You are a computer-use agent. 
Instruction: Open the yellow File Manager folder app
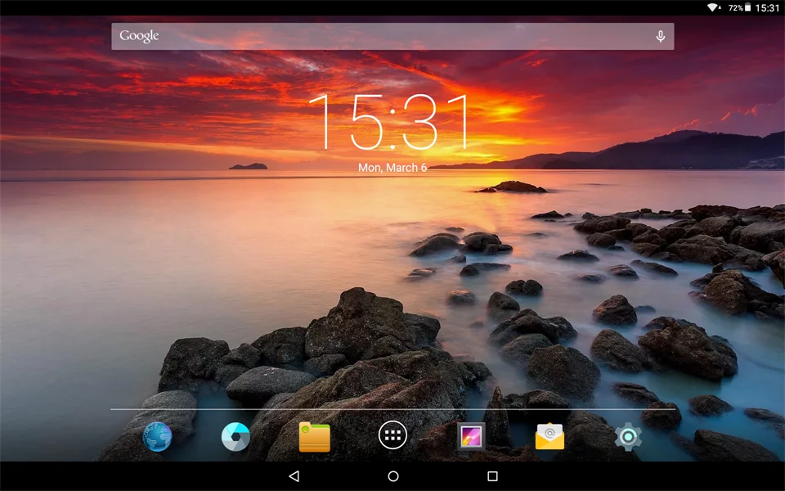pyautogui.click(x=314, y=437)
